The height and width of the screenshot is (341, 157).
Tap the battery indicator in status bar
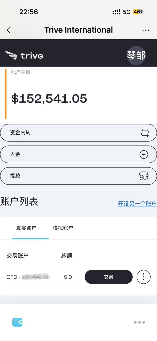pyautogui.click(x=138, y=12)
